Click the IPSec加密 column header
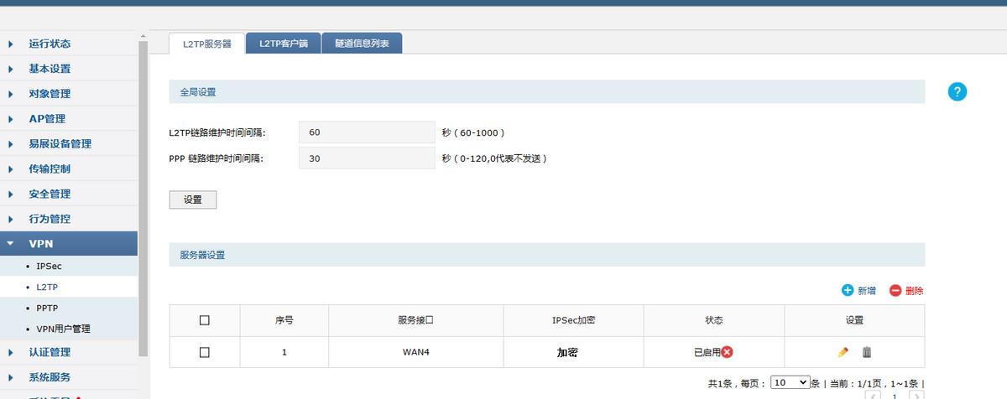Screen dimensions: 1007x399 (574, 320)
